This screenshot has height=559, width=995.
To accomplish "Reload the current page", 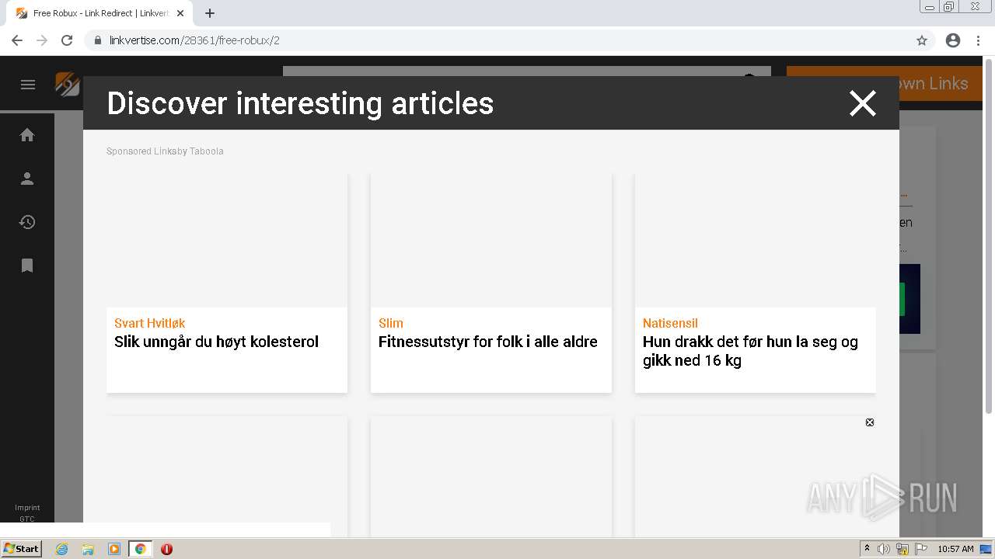I will pyautogui.click(x=67, y=40).
